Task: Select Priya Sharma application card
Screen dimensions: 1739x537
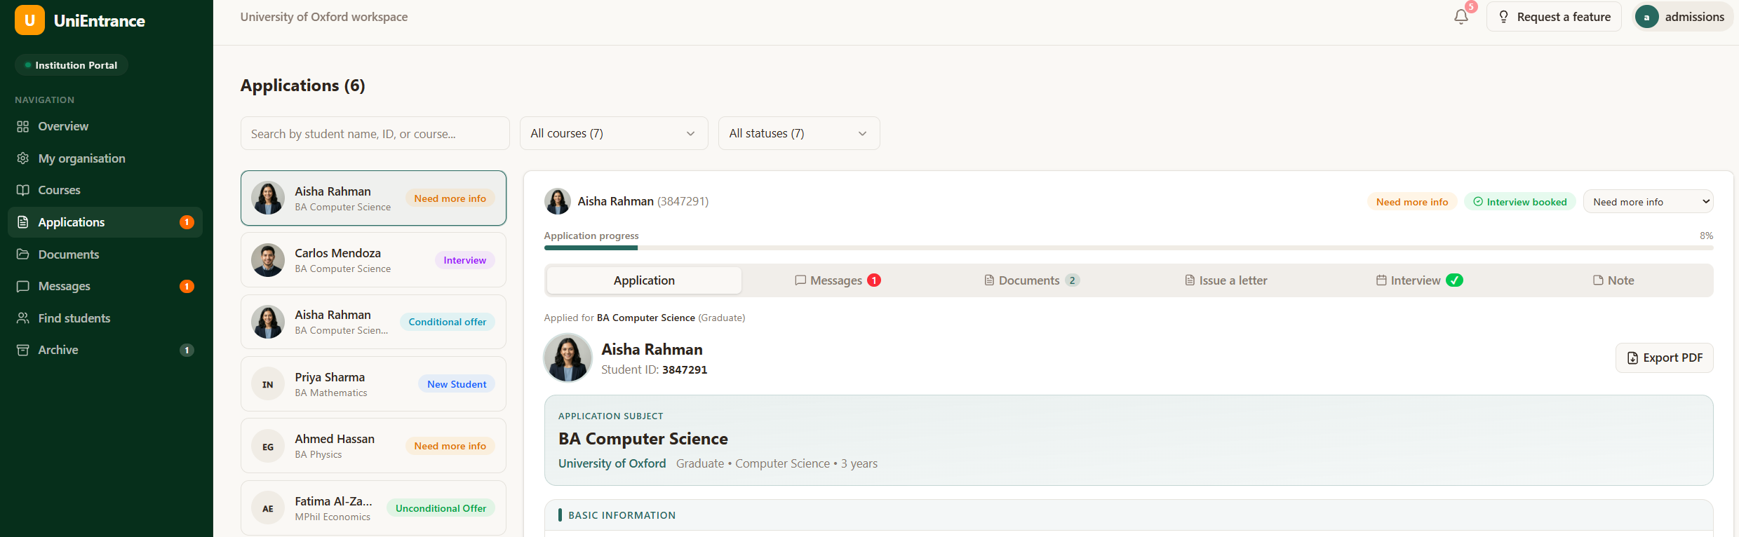Action: coord(373,384)
